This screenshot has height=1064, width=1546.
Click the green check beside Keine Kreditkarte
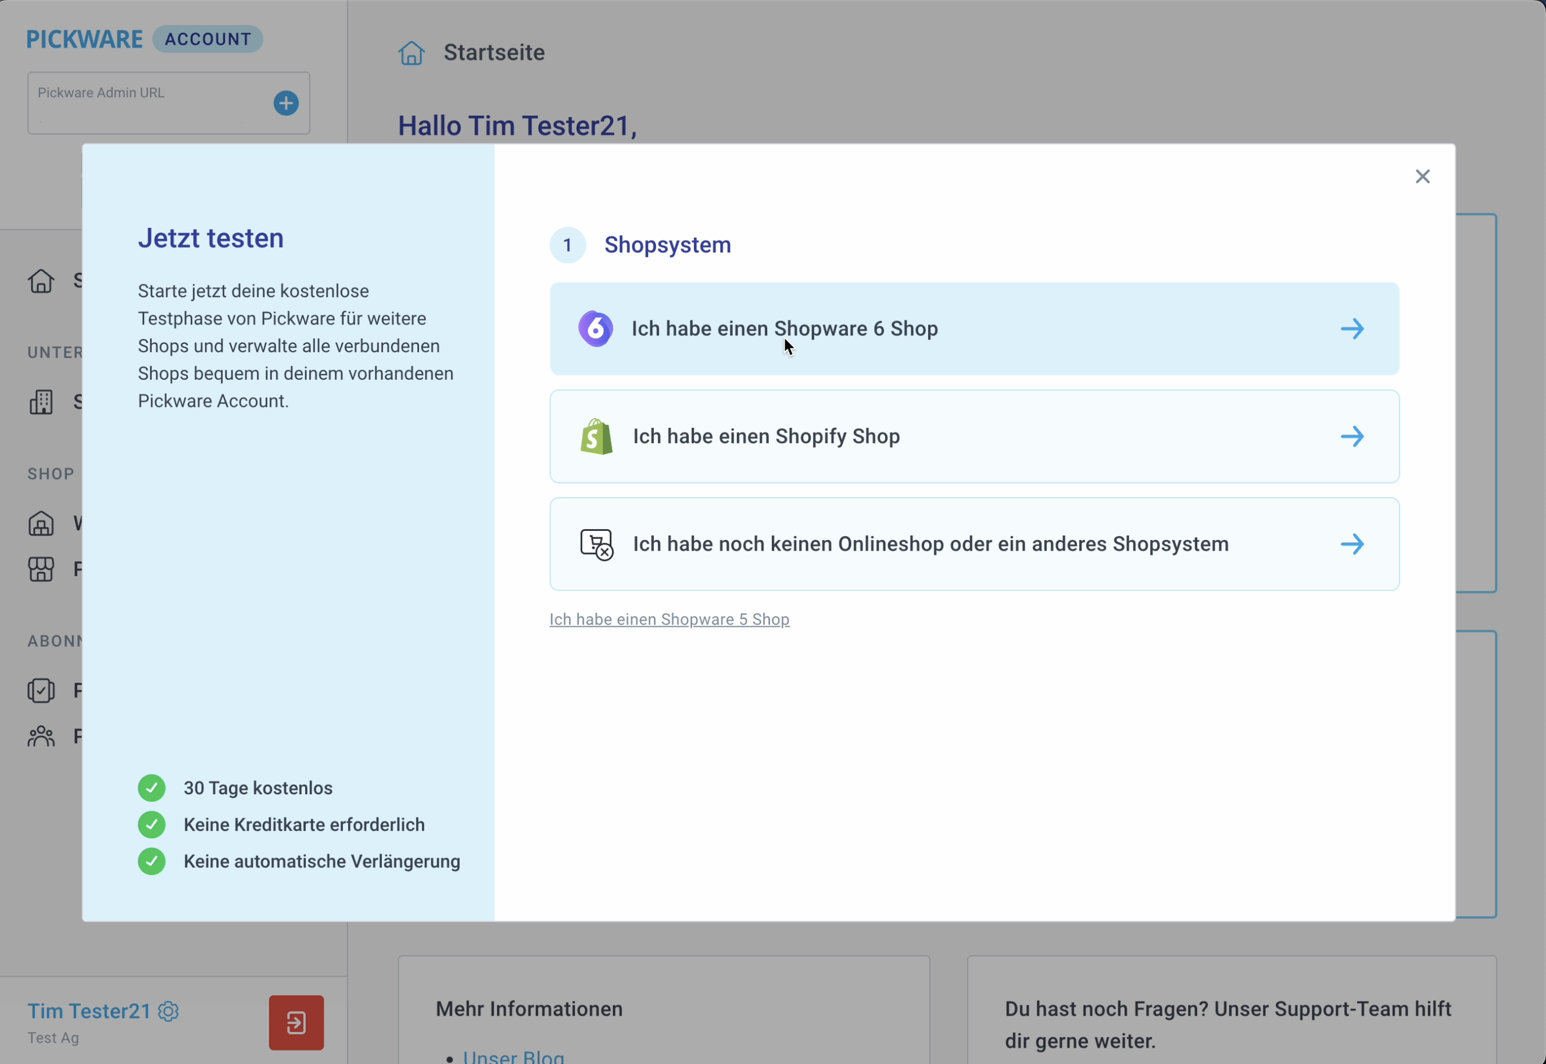coord(151,824)
